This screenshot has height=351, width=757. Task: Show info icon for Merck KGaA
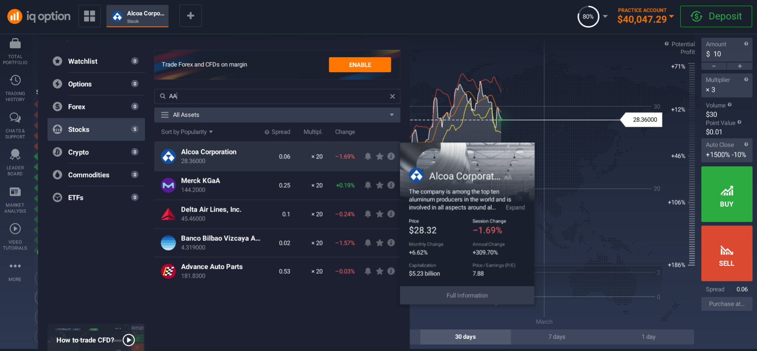tap(391, 185)
